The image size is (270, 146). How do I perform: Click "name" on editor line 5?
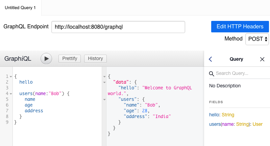30,99
